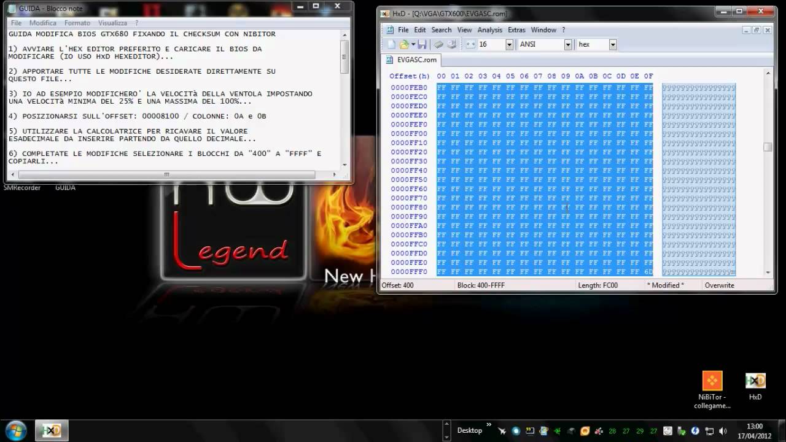Expand the Open icon's dropdown arrow in HxD
Viewport: 786px width, 442px height.
pyautogui.click(x=413, y=44)
